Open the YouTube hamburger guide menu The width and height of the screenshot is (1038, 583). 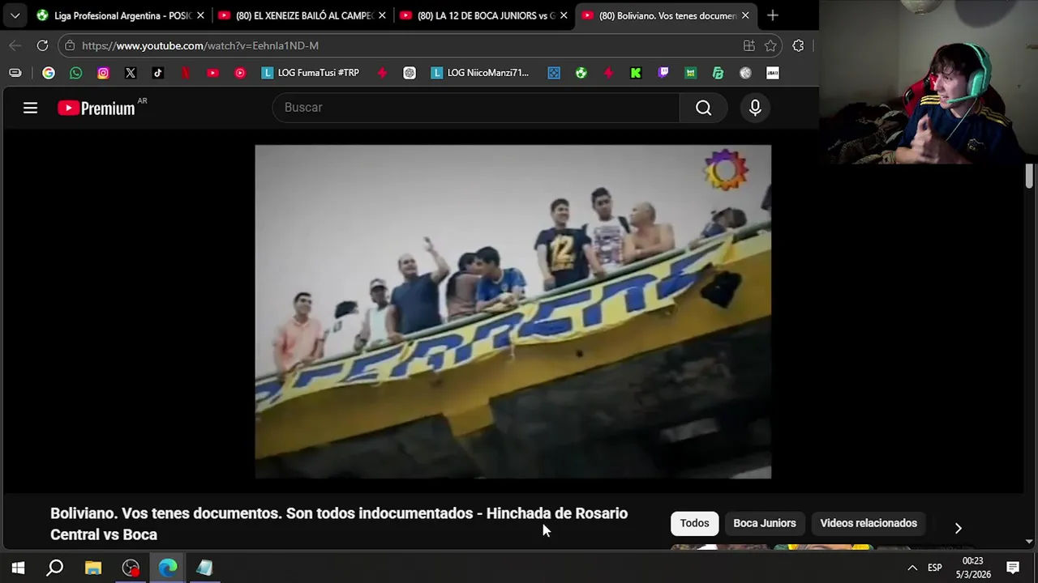point(30,108)
